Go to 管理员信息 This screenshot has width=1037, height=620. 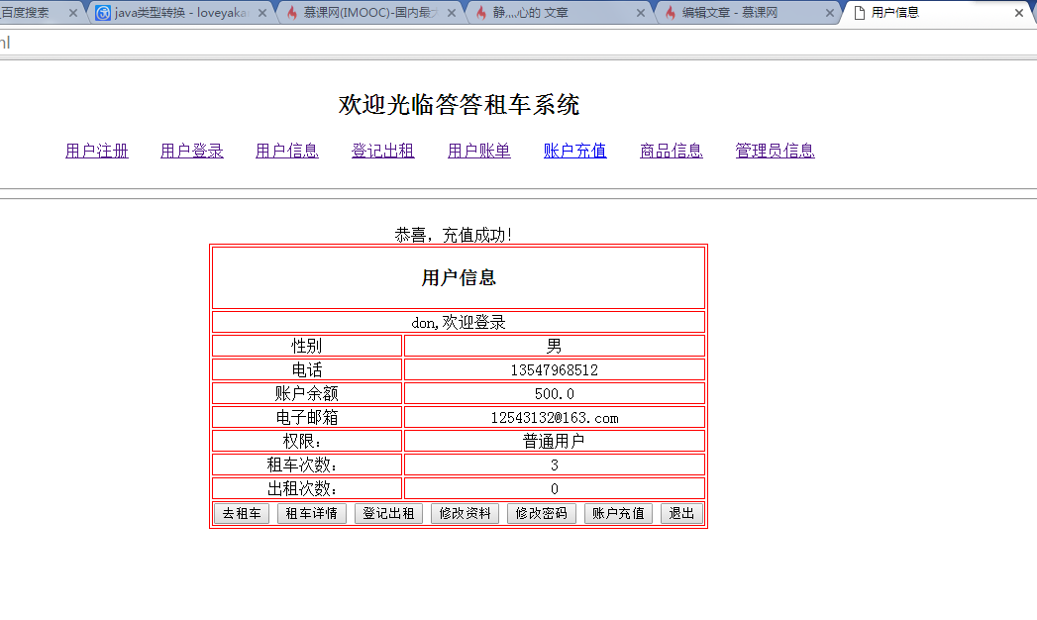pos(776,151)
